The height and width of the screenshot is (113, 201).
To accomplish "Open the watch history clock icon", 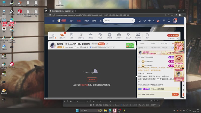I will [140, 21].
